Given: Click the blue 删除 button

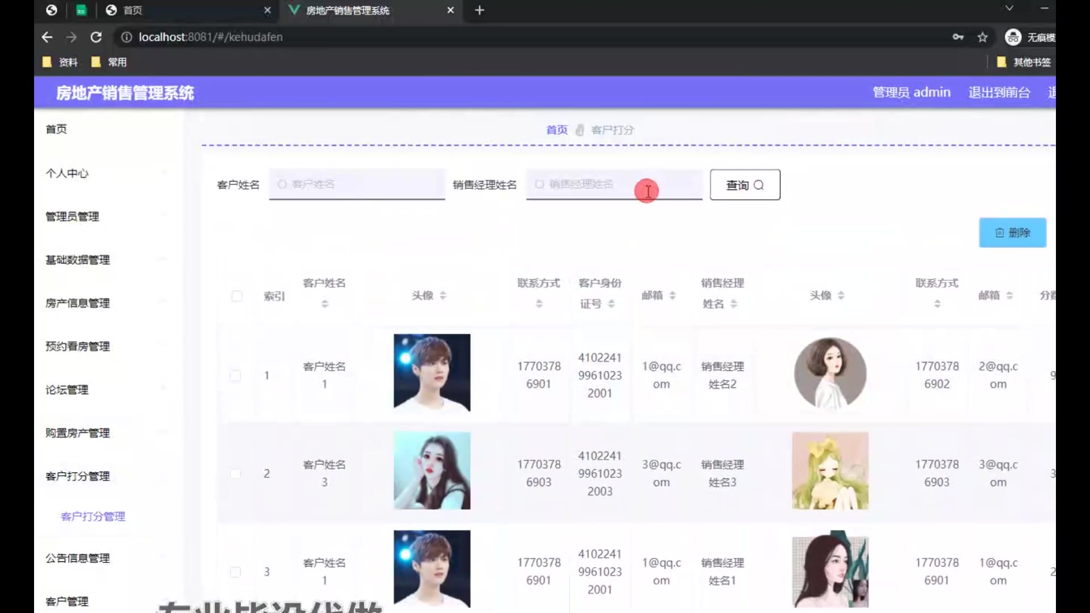Looking at the screenshot, I should pyautogui.click(x=1012, y=233).
